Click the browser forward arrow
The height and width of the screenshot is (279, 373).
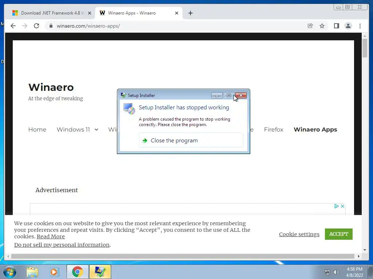[x=25, y=26]
